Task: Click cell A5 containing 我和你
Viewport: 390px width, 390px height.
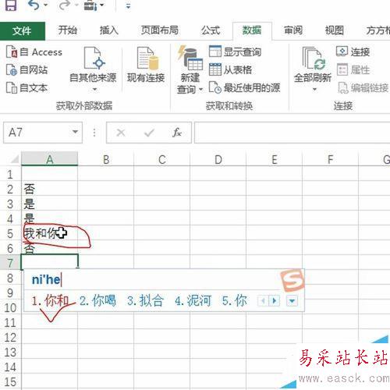Action: (50, 233)
